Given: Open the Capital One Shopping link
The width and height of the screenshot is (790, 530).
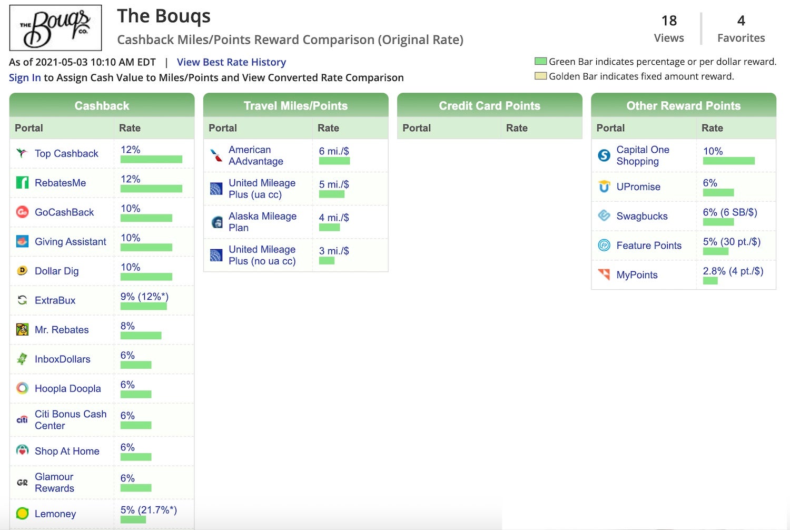Looking at the screenshot, I should point(643,155).
